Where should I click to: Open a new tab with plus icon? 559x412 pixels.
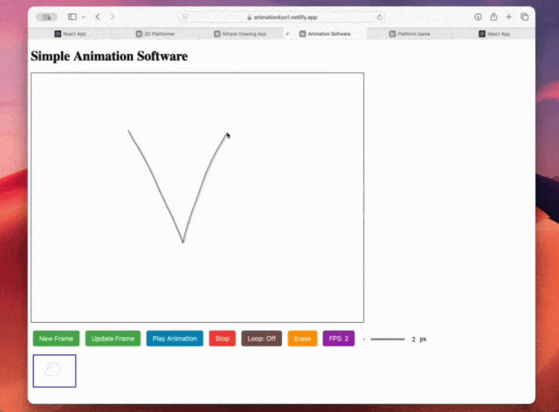click(x=509, y=17)
